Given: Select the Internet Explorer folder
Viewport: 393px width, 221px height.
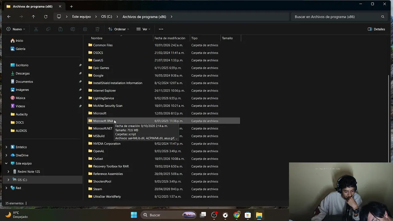Looking at the screenshot, I should [x=104, y=91].
